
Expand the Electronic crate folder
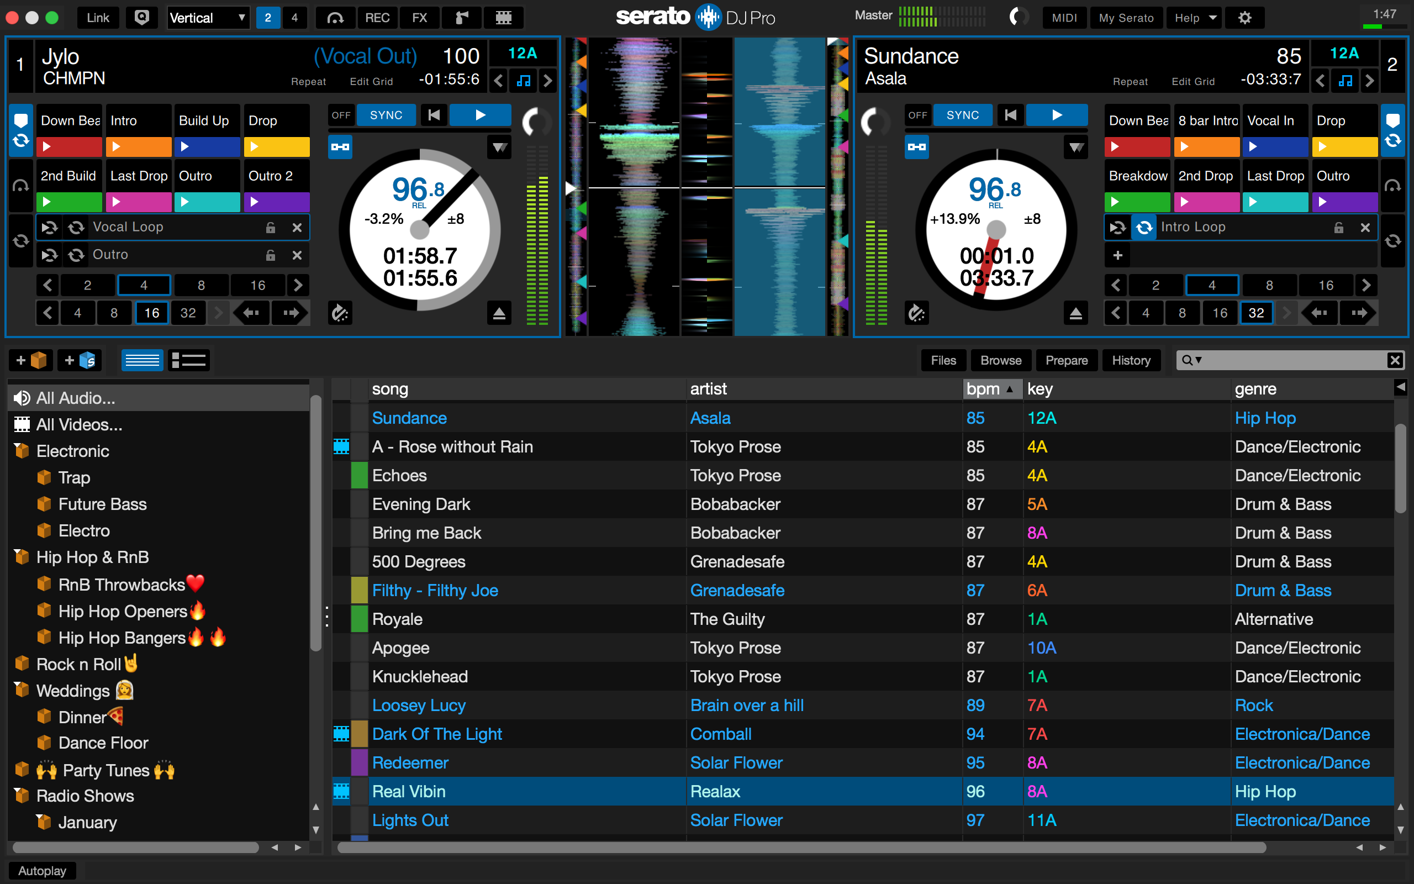(x=18, y=450)
